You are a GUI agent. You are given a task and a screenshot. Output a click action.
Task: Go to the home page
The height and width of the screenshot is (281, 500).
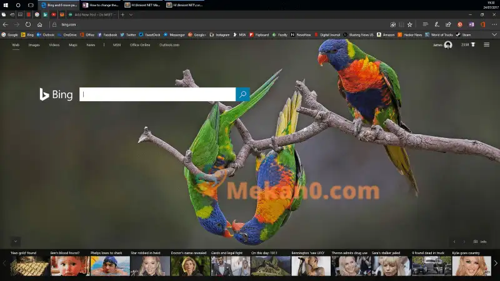click(x=39, y=24)
